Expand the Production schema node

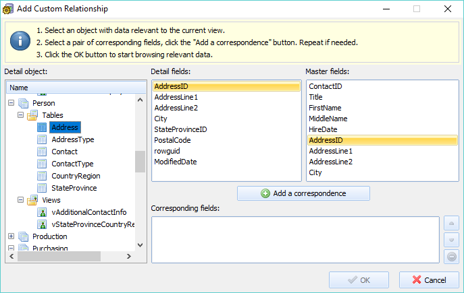tap(11, 236)
